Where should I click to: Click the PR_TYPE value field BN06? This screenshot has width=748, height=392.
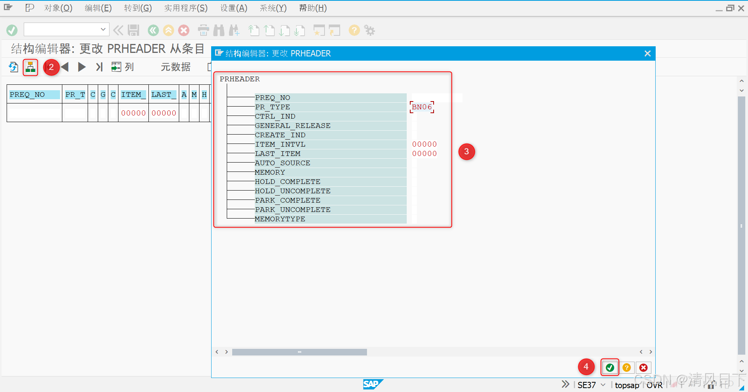click(x=422, y=107)
